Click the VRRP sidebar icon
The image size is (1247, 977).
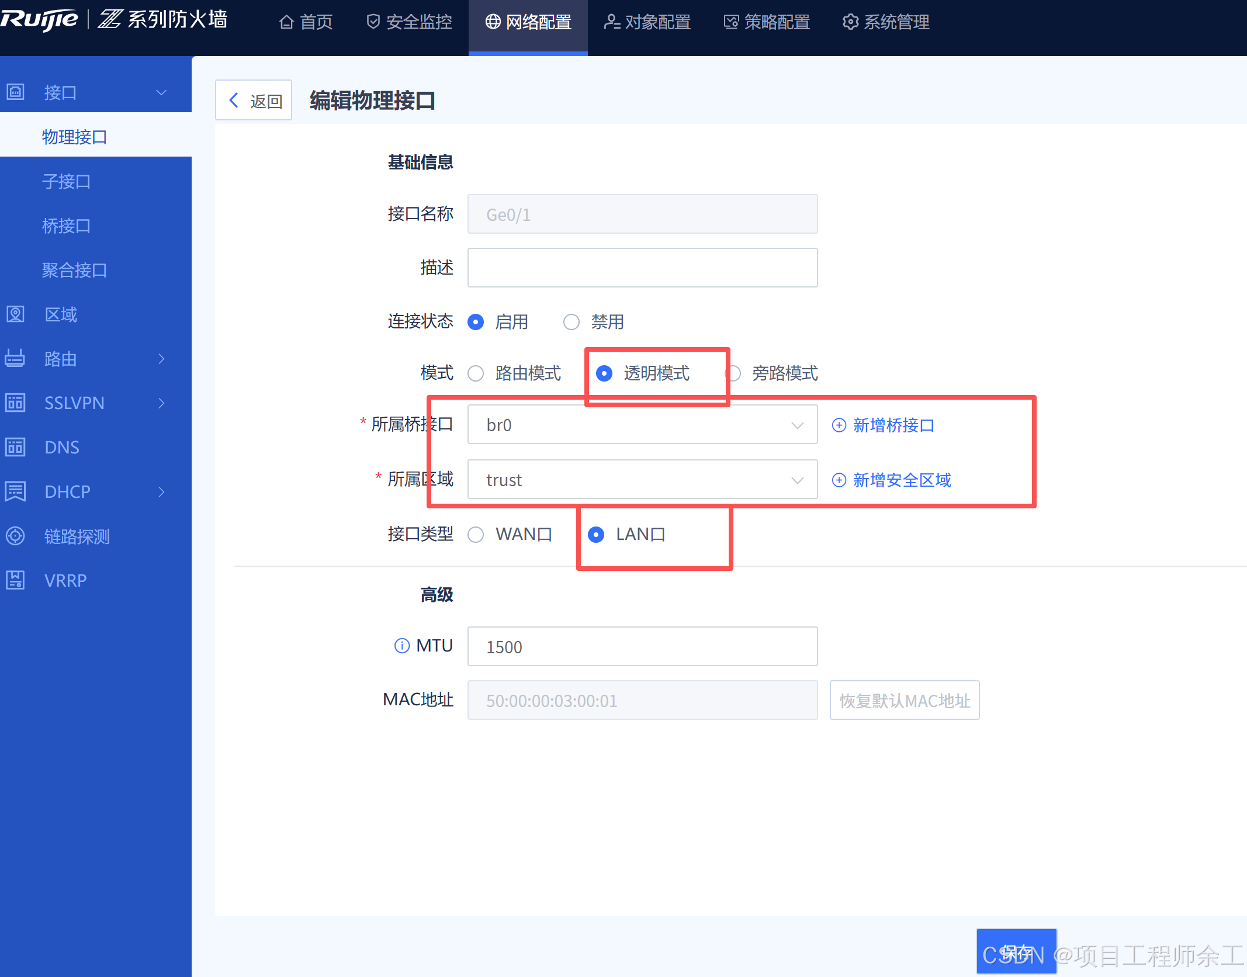pos(15,580)
